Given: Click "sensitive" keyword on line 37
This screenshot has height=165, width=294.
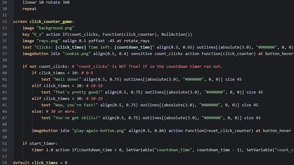Looking at the screenshot, I should [141, 54].
